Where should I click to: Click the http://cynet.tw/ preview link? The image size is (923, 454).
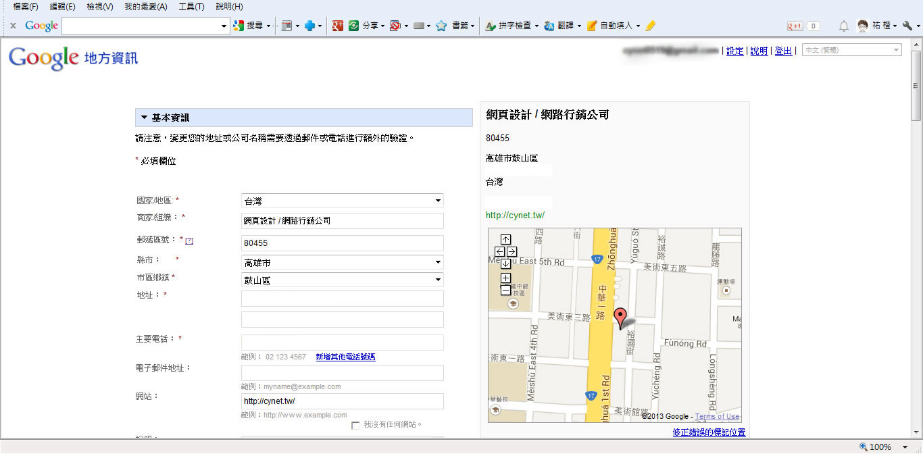coord(515,216)
